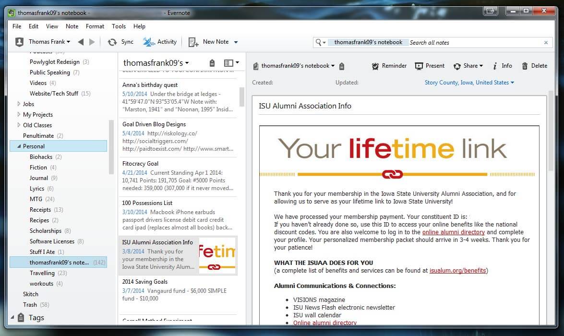The width and height of the screenshot is (564, 336).
Task: Collapse the Personal stack
Action: coord(19,146)
